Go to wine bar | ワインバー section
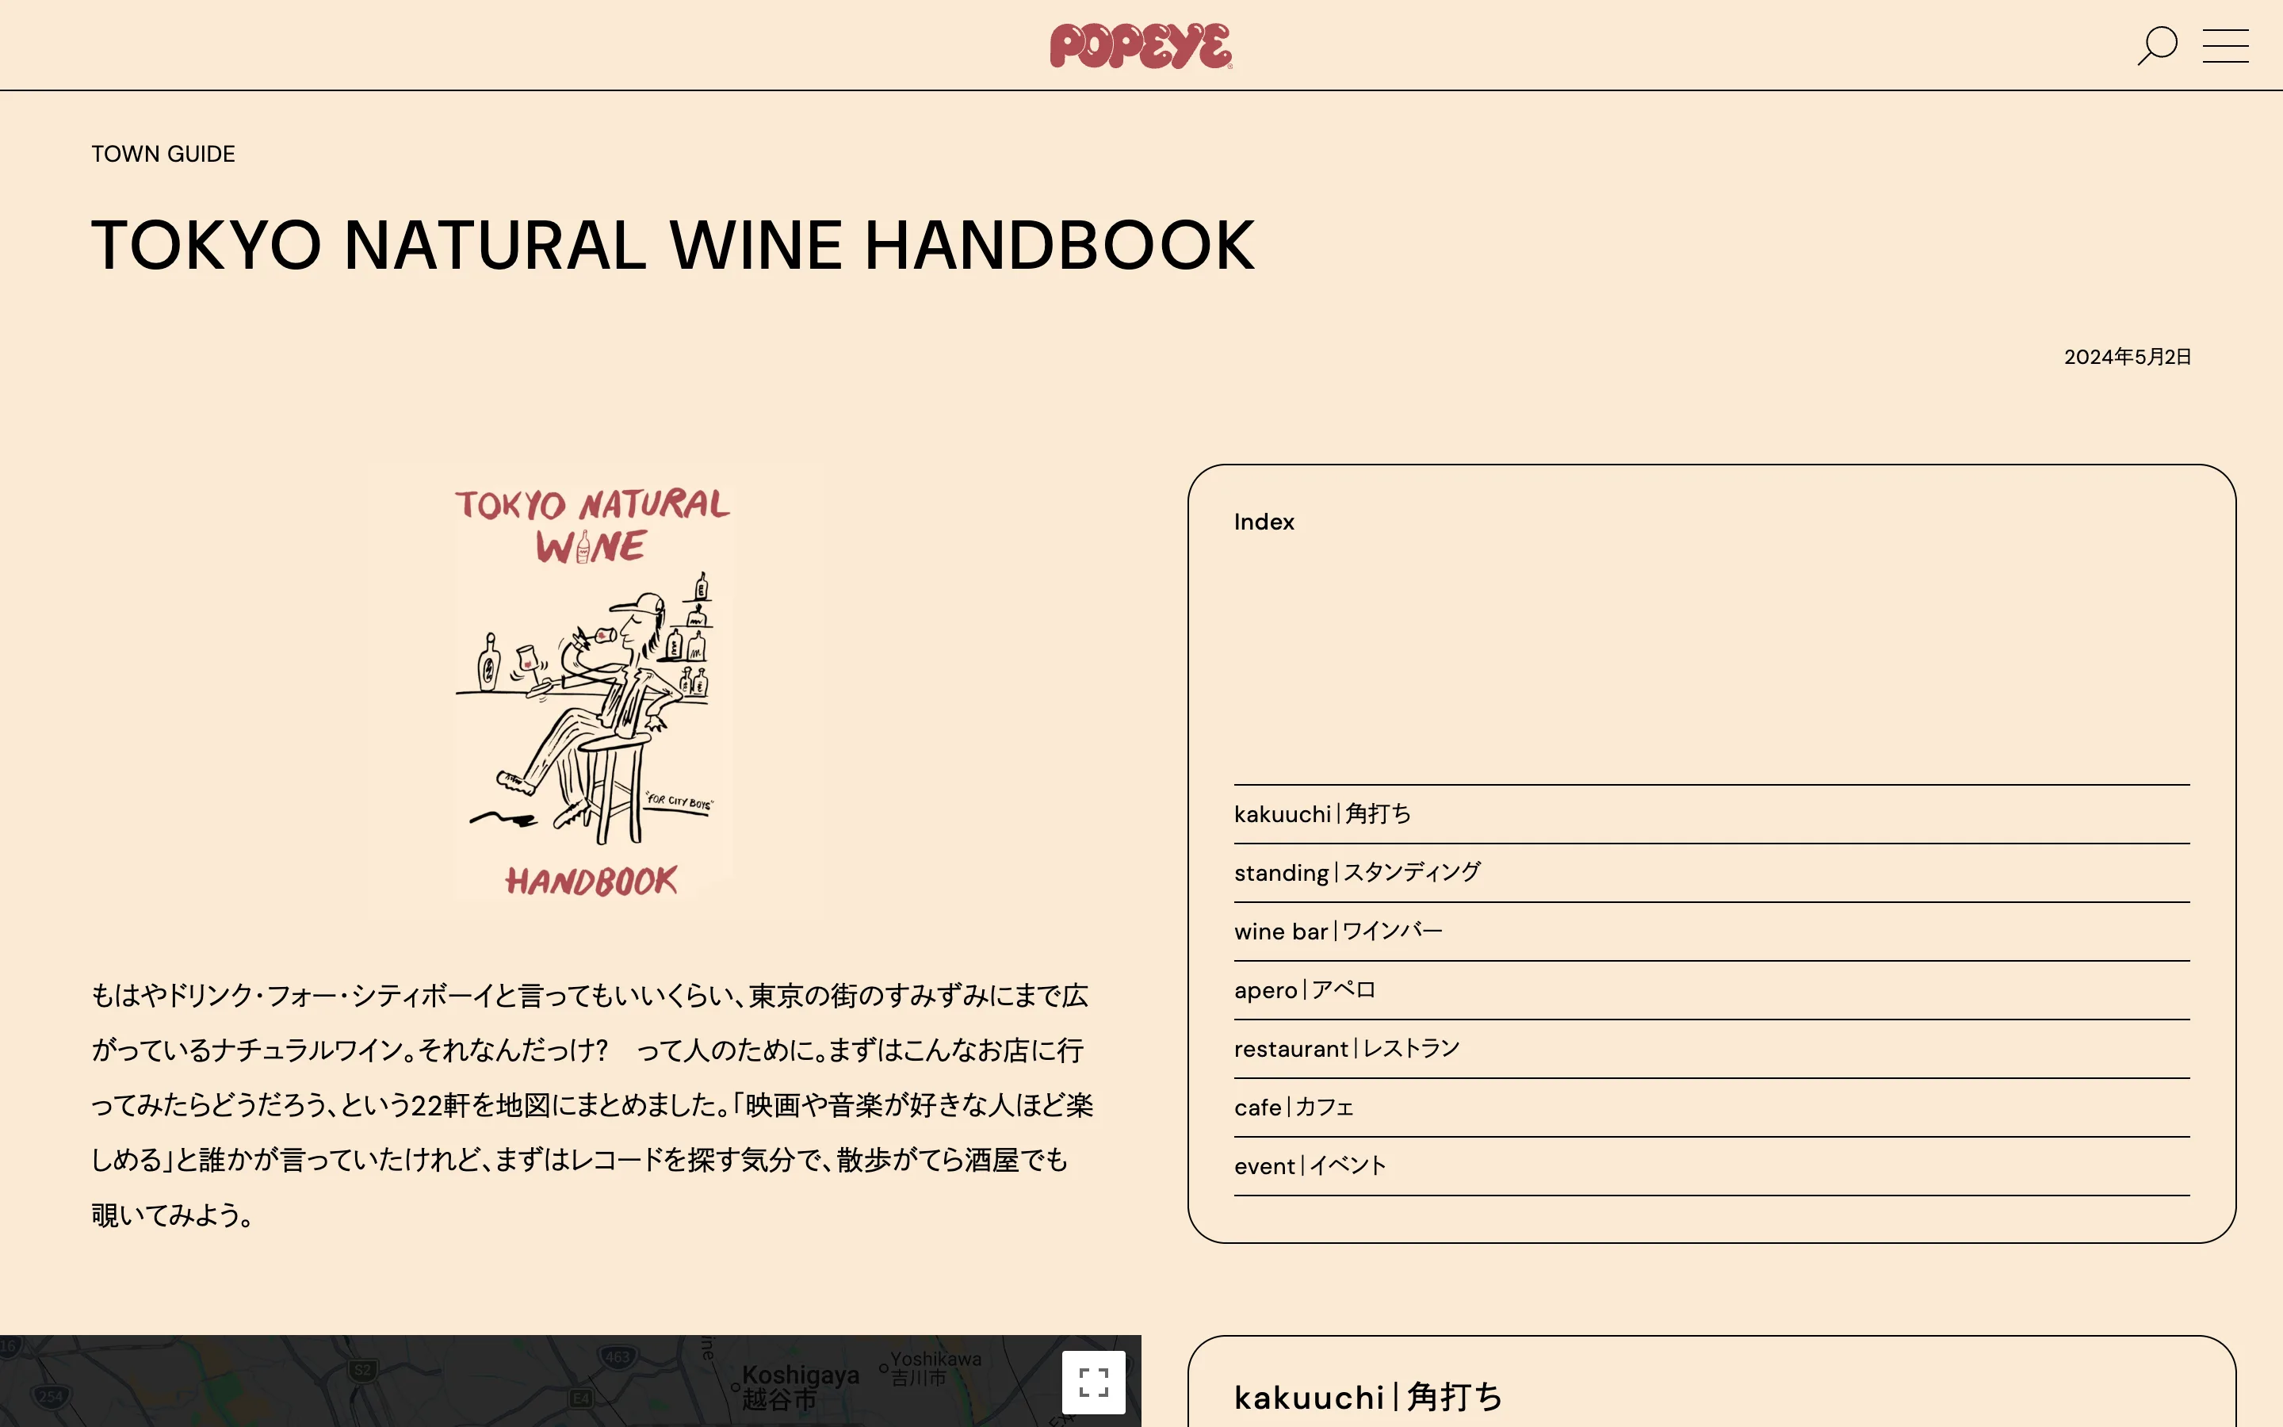This screenshot has height=1427, width=2283. pos(1711,931)
